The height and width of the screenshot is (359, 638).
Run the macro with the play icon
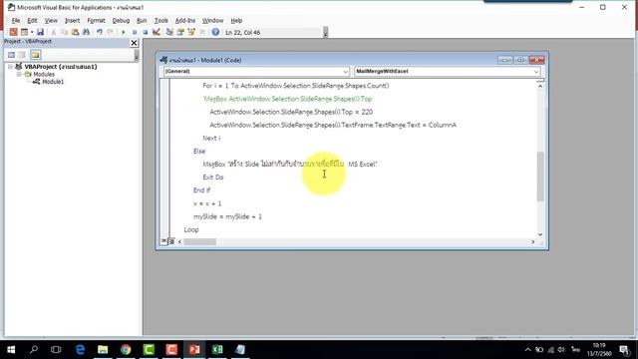coord(124,32)
